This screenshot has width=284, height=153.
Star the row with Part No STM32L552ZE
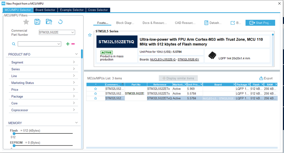click(x=96, y=93)
